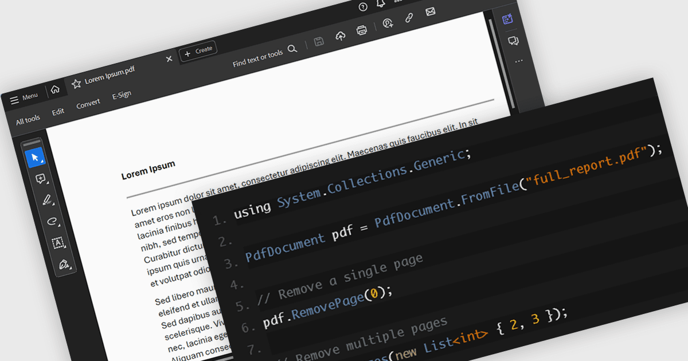
Task: Open the share-with-others person icon
Action: pos(388,23)
